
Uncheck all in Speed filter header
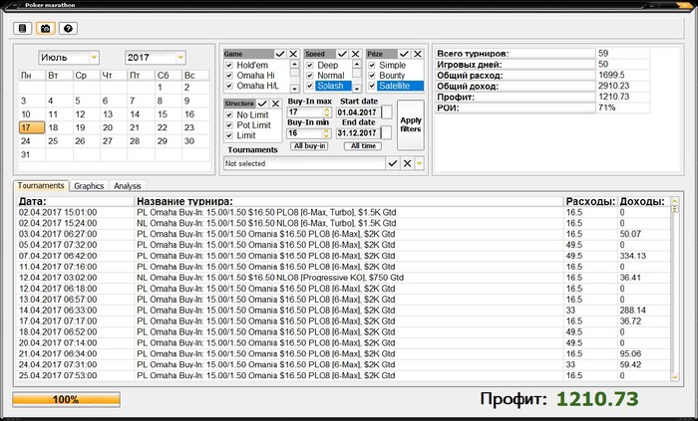[355, 54]
